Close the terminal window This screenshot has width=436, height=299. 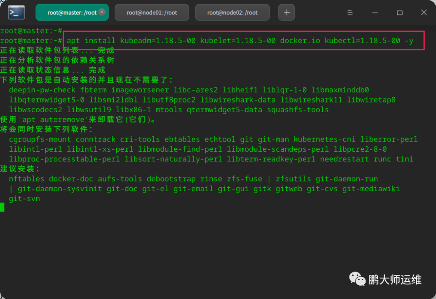click(424, 13)
